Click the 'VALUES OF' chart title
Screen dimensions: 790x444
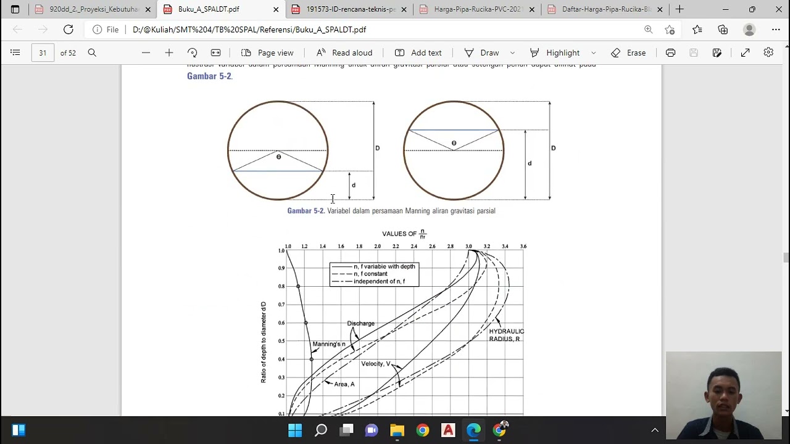tap(404, 234)
